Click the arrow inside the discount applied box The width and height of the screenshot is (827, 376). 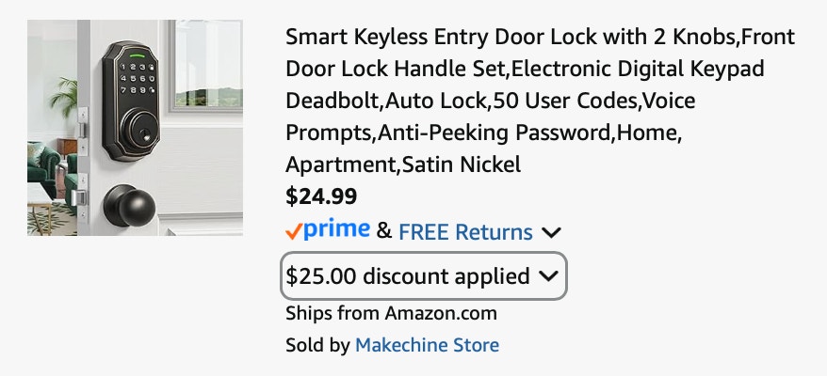point(549,276)
